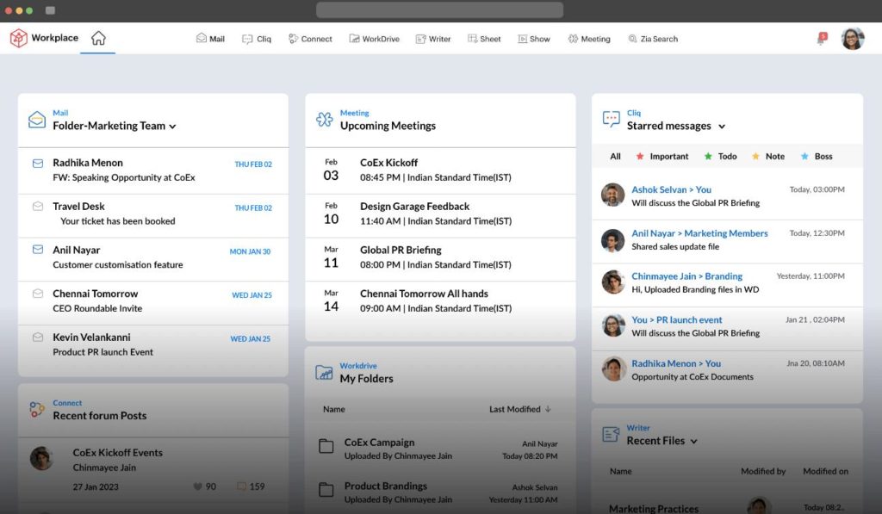Image resolution: width=882 pixels, height=514 pixels.
Task: Open the Marketing Practices recent file
Action: (x=654, y=508)
